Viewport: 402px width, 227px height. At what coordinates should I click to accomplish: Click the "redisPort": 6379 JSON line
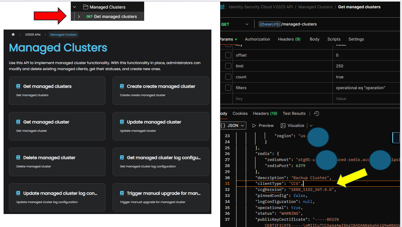[x=285, y=166]
